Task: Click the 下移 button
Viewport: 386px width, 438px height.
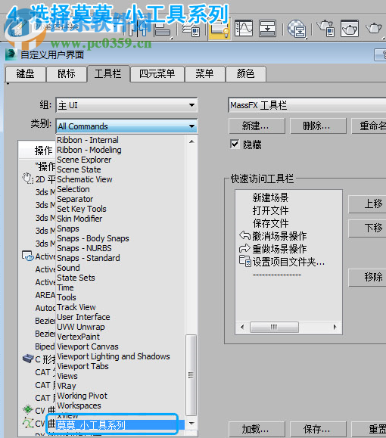Action: [367, 228]
